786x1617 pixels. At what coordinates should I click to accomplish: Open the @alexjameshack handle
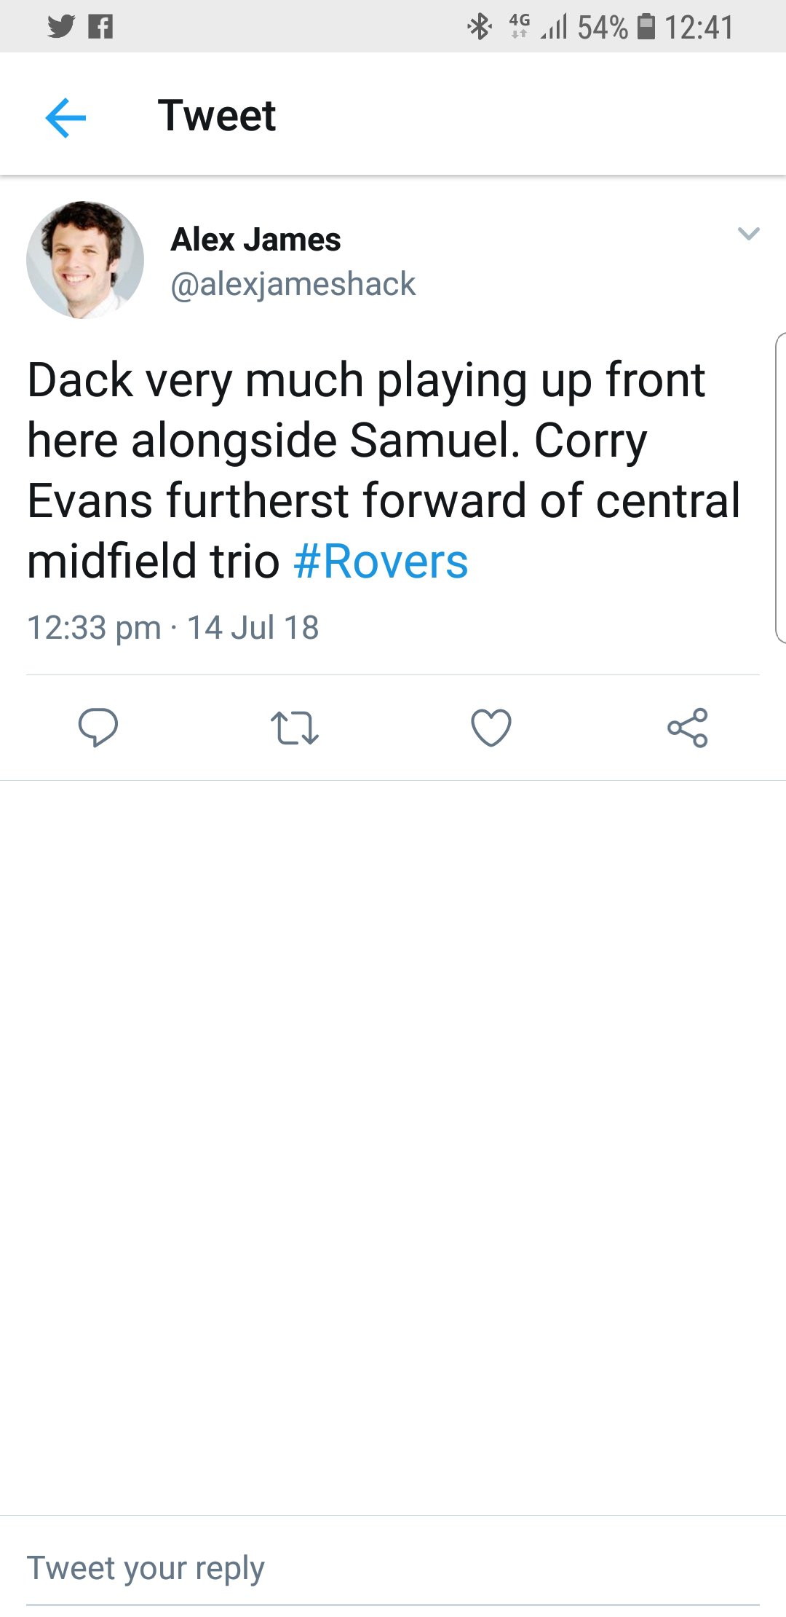[x=293, y=284]
